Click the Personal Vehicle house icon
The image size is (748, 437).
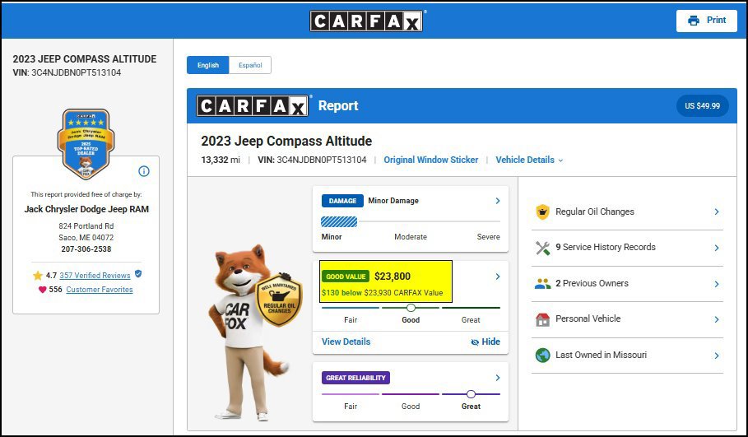pos(542,319)
